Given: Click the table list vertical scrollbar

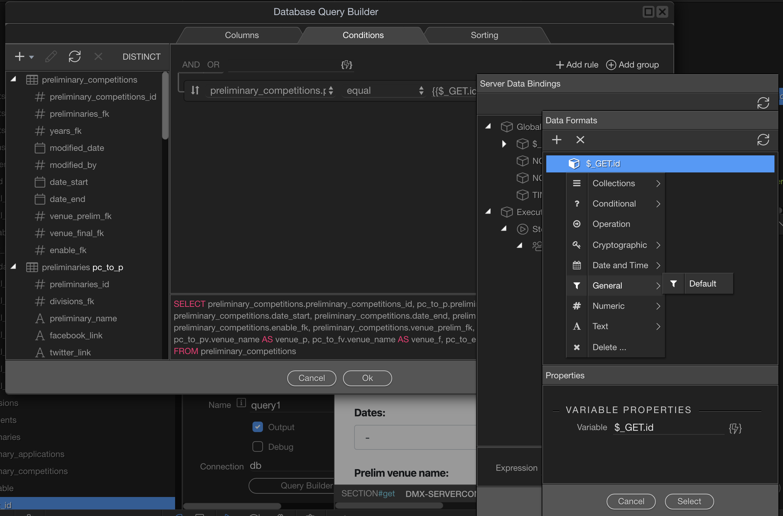Looking at the screenshot, I should coord(165,105).
